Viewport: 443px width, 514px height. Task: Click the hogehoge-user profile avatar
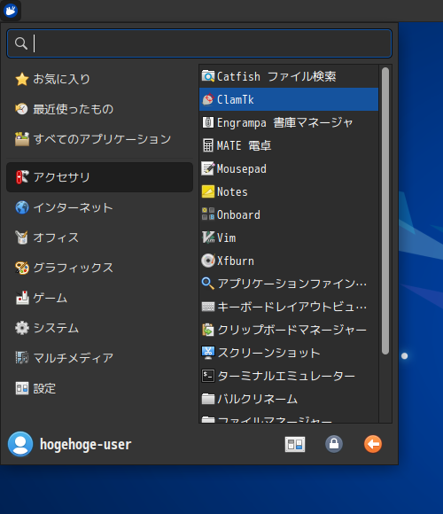pos(20,444)
